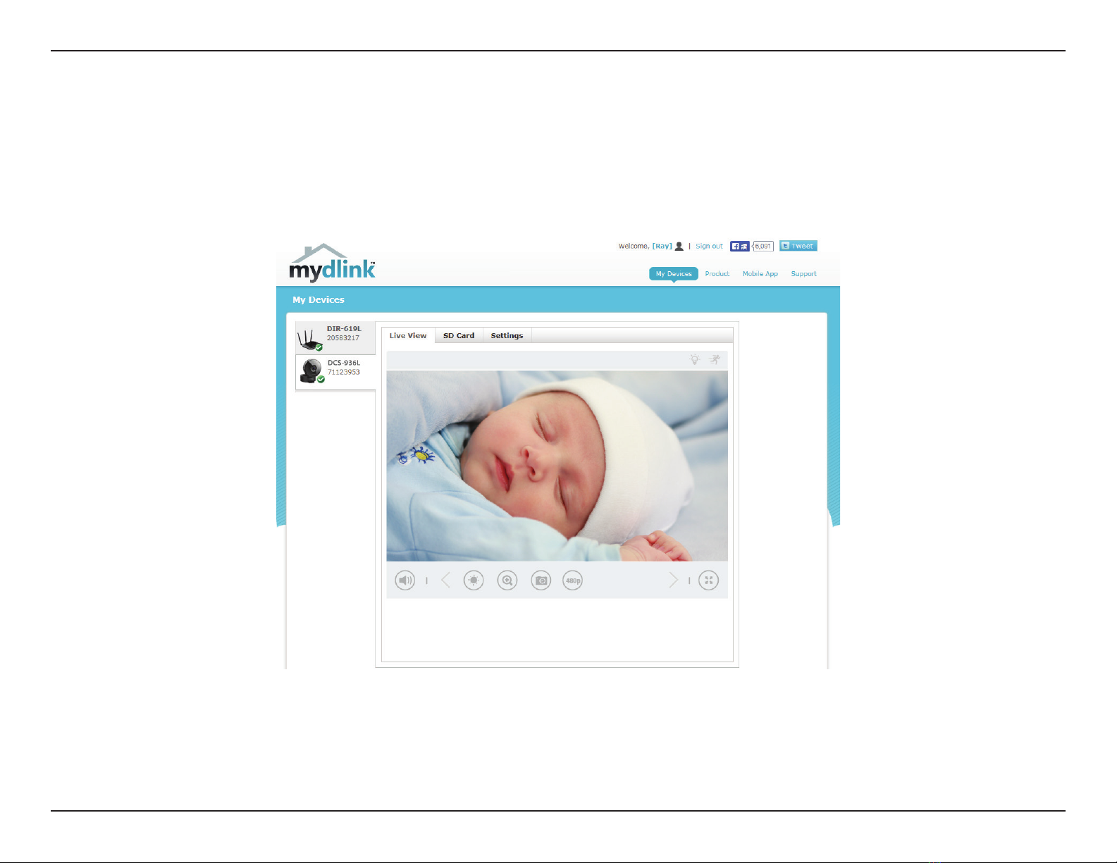The width and height of the screenshot is (1117, 863).
Task: Click the Facebook like button
Action: pyautogui.click(x=740, y=246)
